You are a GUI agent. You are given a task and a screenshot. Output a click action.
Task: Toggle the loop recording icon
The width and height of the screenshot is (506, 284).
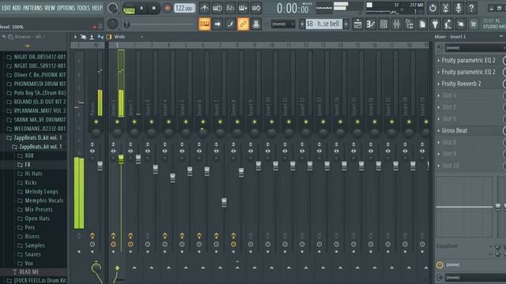pos(256,8)
